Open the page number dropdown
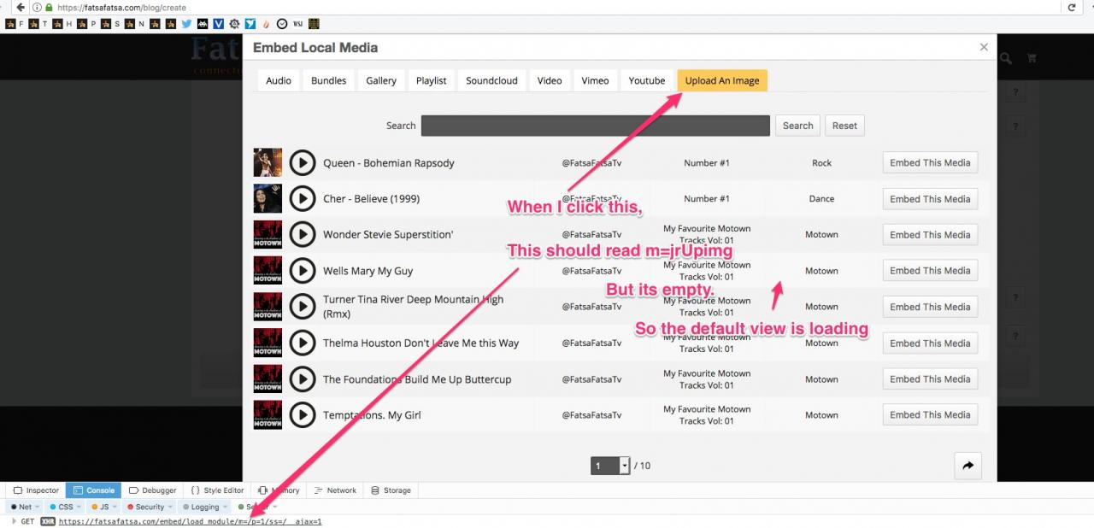The width and height of the screenshot is (1094, 528). [624, 466]
